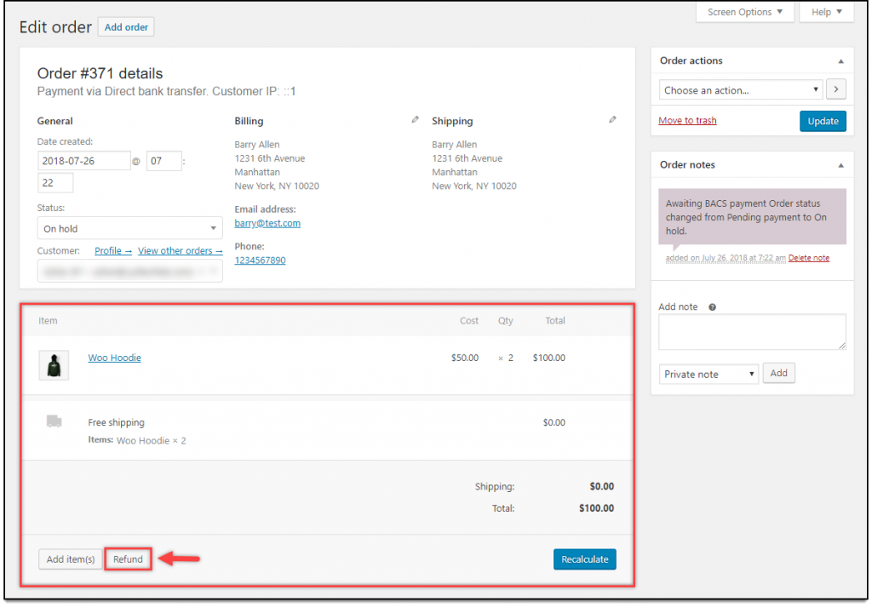872x607 pixels.
Task: Collapse the Order notes panel
Action: pos(840,165)
